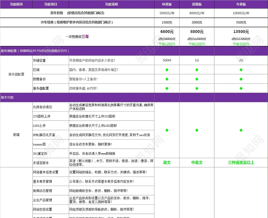Click the 功能模块 column header
Image resolution: width=268 pixels, height=218 pixels.
click(x=17, y=4)
